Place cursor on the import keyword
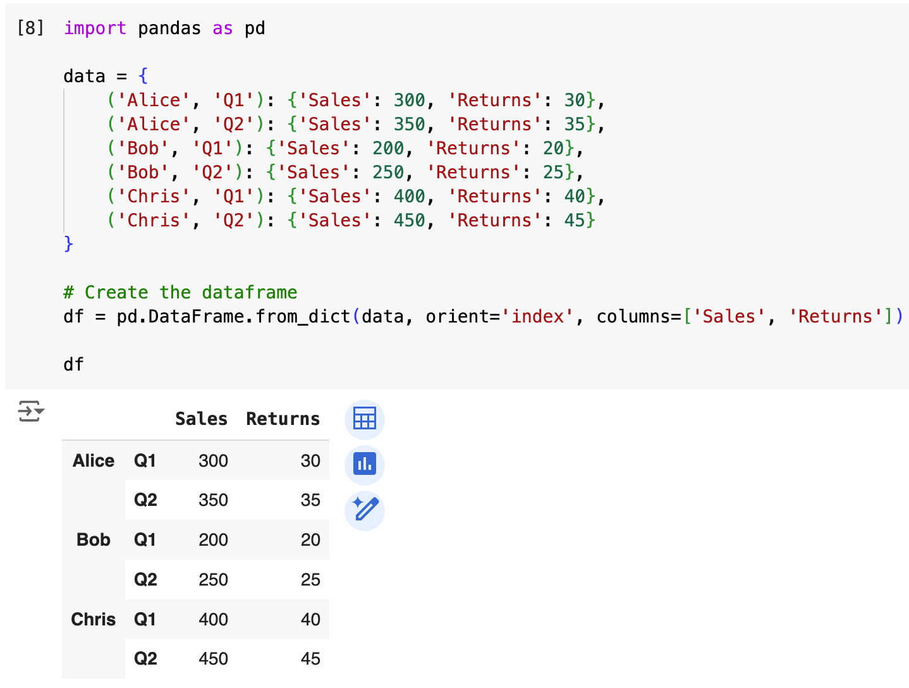 95,28
